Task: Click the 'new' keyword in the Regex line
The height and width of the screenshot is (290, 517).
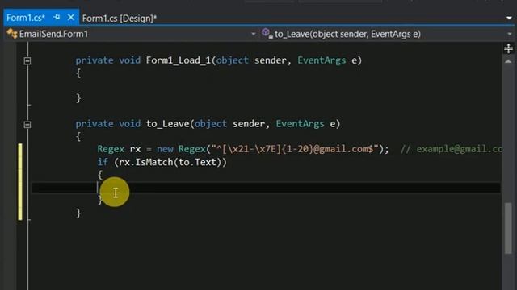Action: click(x=165, y=149)
